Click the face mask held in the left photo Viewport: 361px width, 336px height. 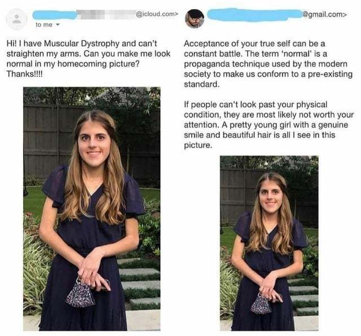coord(80,293)
